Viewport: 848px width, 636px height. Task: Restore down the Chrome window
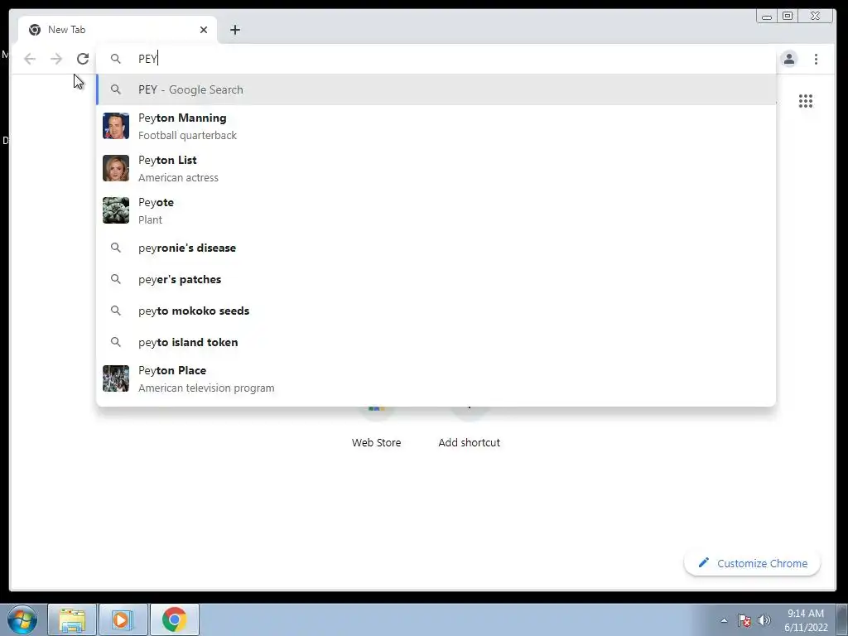(788, 17)
